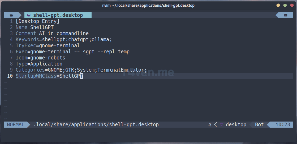
Task: Click the text 'AI in commandline'
Action: 64,33
